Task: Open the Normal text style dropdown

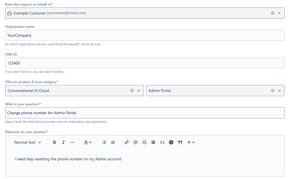Action: pos(28,143)
